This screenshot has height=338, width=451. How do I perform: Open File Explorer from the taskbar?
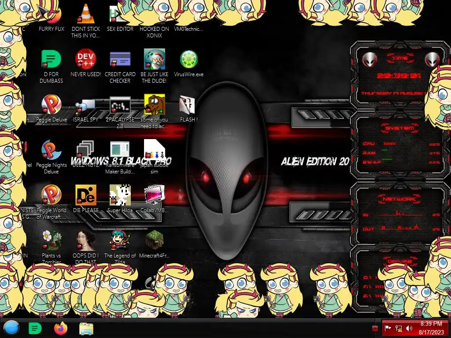[86, 329]
